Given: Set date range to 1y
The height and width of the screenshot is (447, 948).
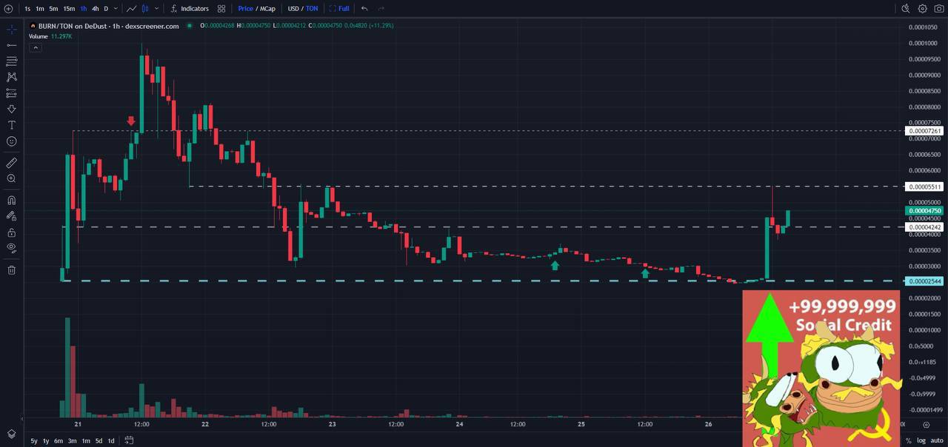Looking at the screenshot, I should pos(46,441).
